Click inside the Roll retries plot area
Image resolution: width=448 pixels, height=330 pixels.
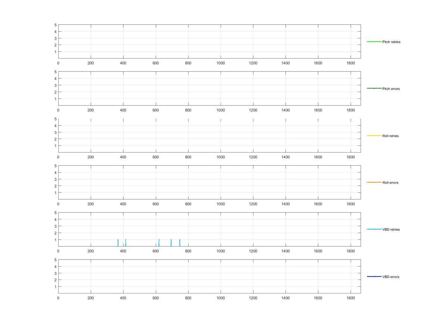pyautogui.click(x=209, y=135)
